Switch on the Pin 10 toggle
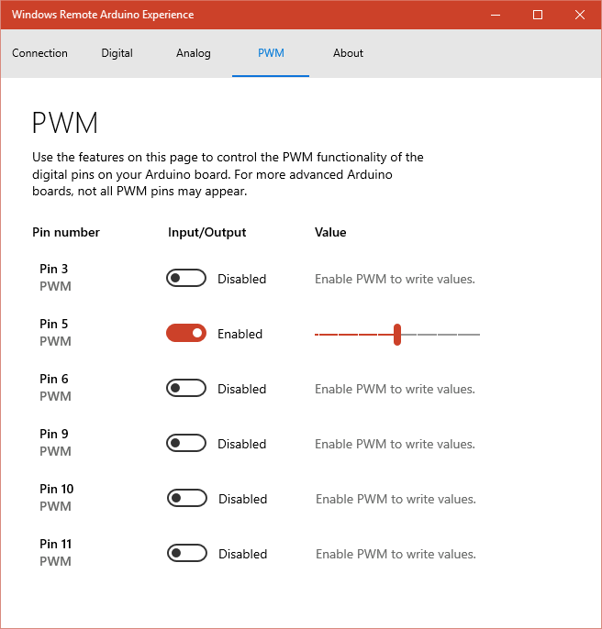 coord(187,499)
